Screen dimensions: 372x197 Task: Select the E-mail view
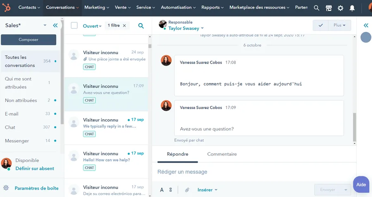click(30, 114)
